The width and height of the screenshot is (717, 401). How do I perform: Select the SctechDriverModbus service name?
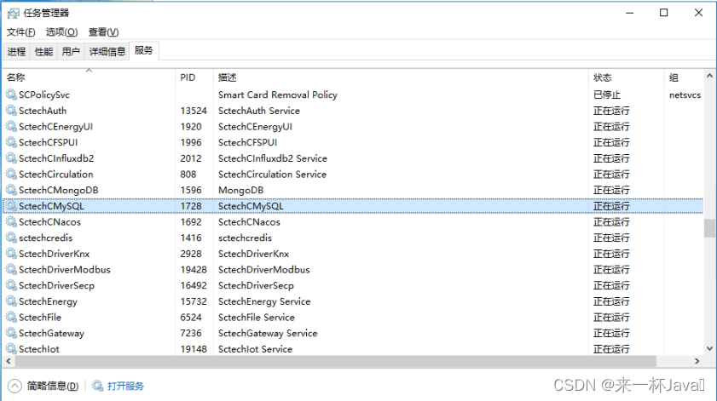pos(65,270)
